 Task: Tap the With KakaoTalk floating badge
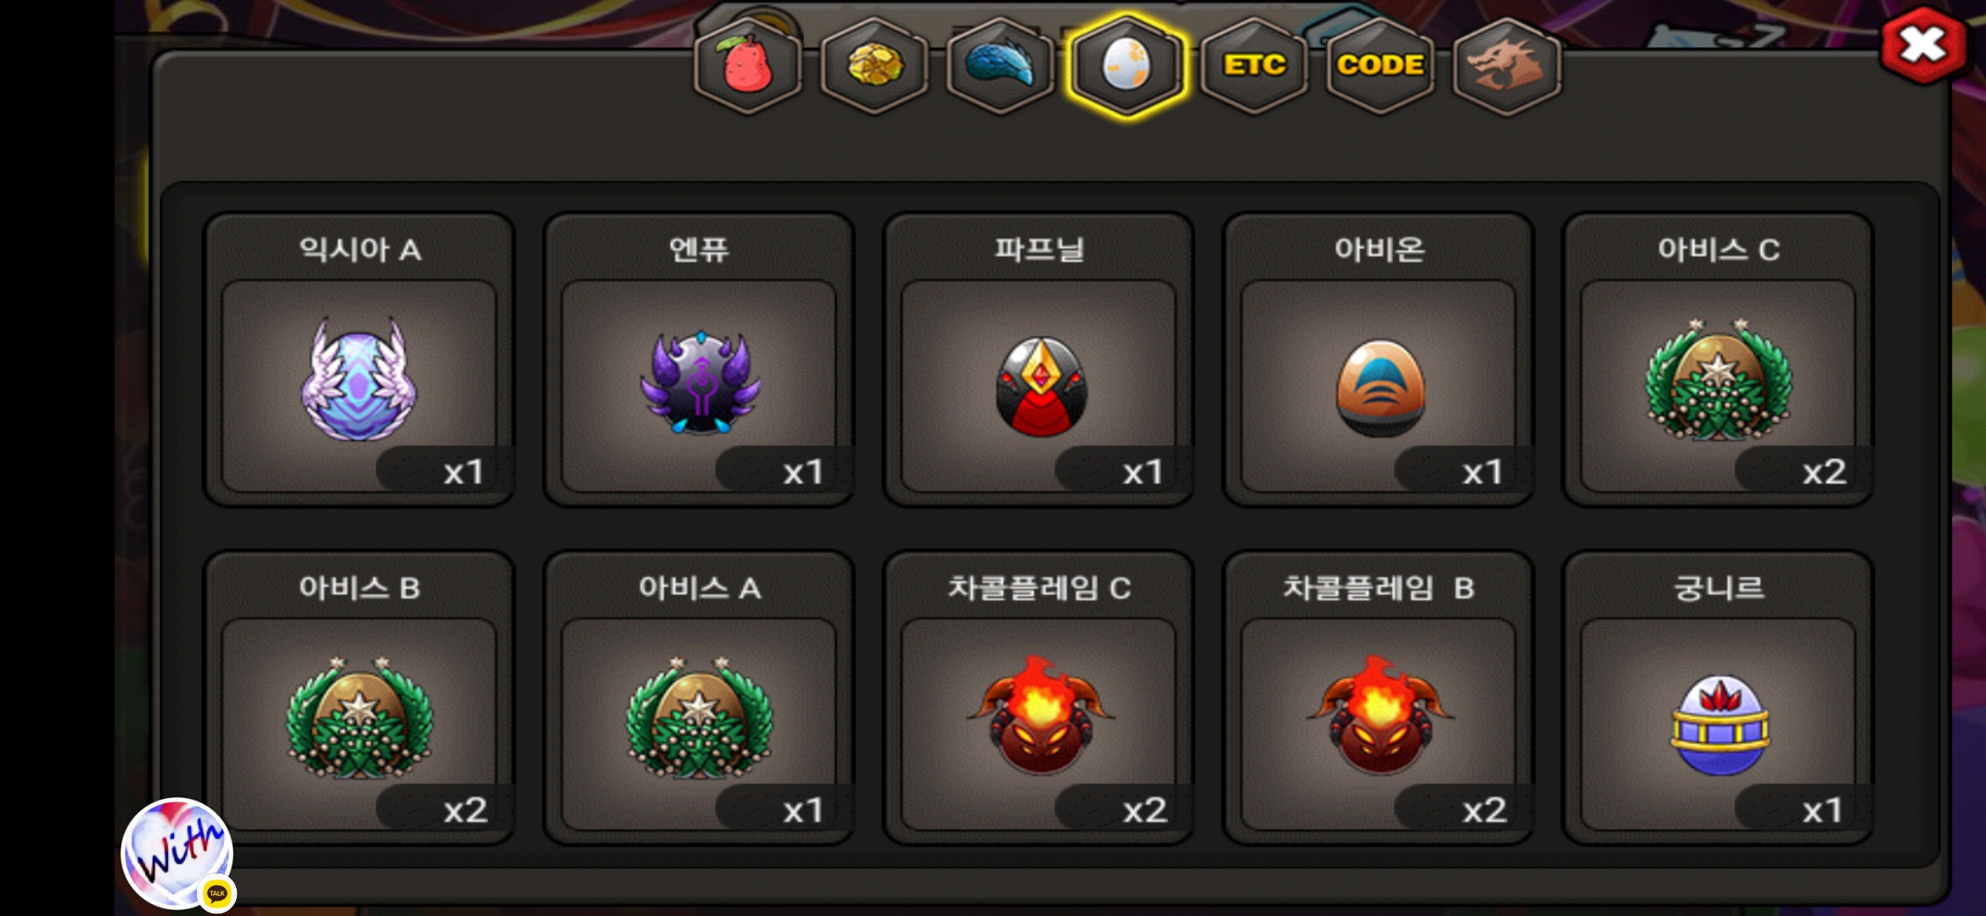[178, 854]
